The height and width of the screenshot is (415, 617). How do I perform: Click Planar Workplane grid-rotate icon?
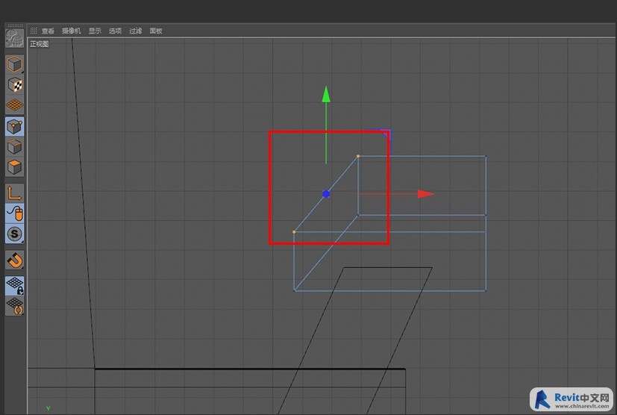tap(15, 306)
